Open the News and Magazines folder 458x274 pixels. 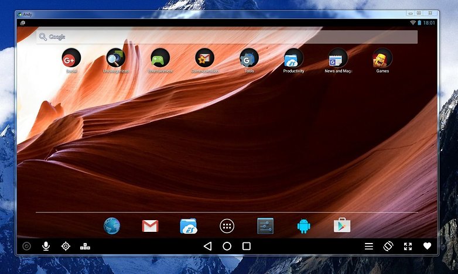point(338,58)
